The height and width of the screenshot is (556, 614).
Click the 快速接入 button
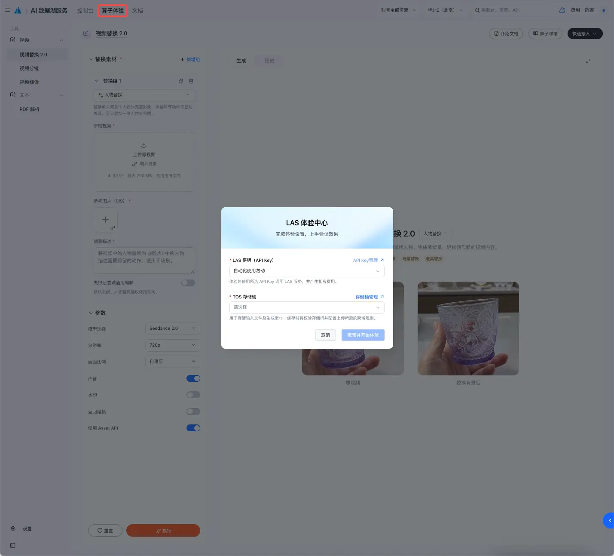click(x=585, y=34)
